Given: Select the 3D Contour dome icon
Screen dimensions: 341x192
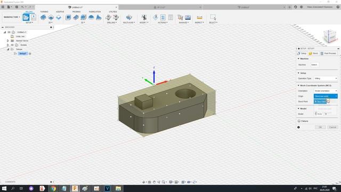Looking at the screenshot, I should tap(91, 18).
